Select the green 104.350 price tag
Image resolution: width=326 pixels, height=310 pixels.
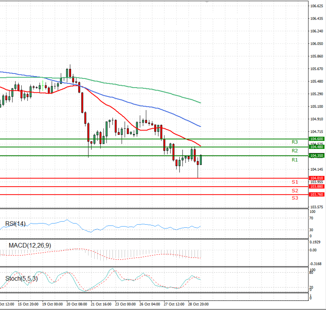coord(317,155)
